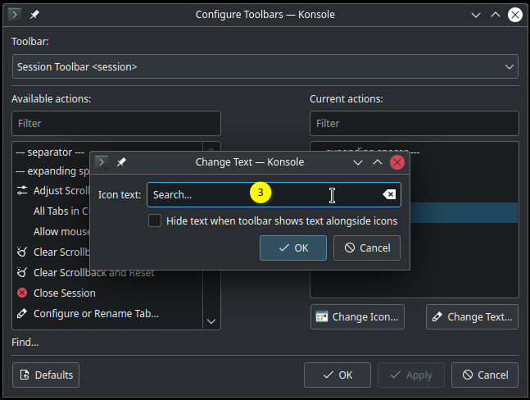Select expanding spacer in available actions
This screenshot has width=530, height=400.
click(52, 171)
